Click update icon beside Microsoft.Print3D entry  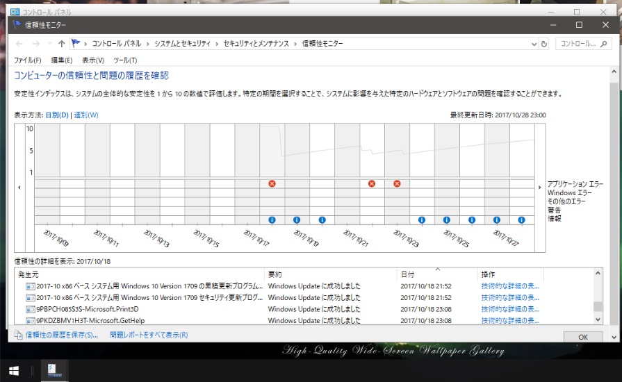[30, 309]
